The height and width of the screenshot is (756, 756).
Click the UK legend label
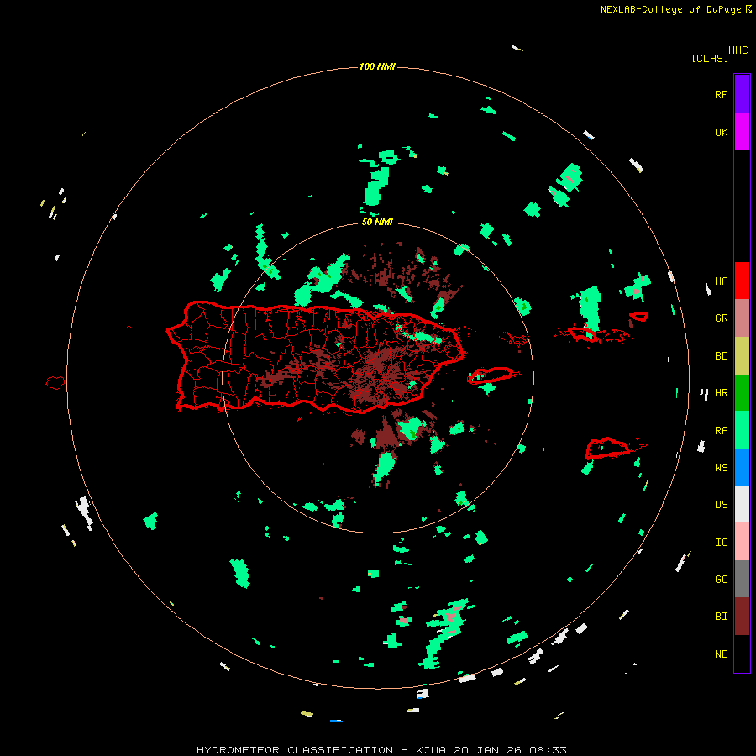pyautogui.click(x=721, y=132)
